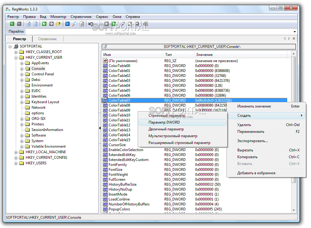The height and width of the screenshot is (228, 311).
Task: Click the green back arrow icon
Action: [x=44, y=24]
